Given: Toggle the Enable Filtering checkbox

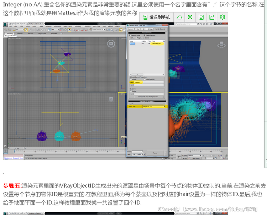Looking at the screenshot, I should (145, 80).
